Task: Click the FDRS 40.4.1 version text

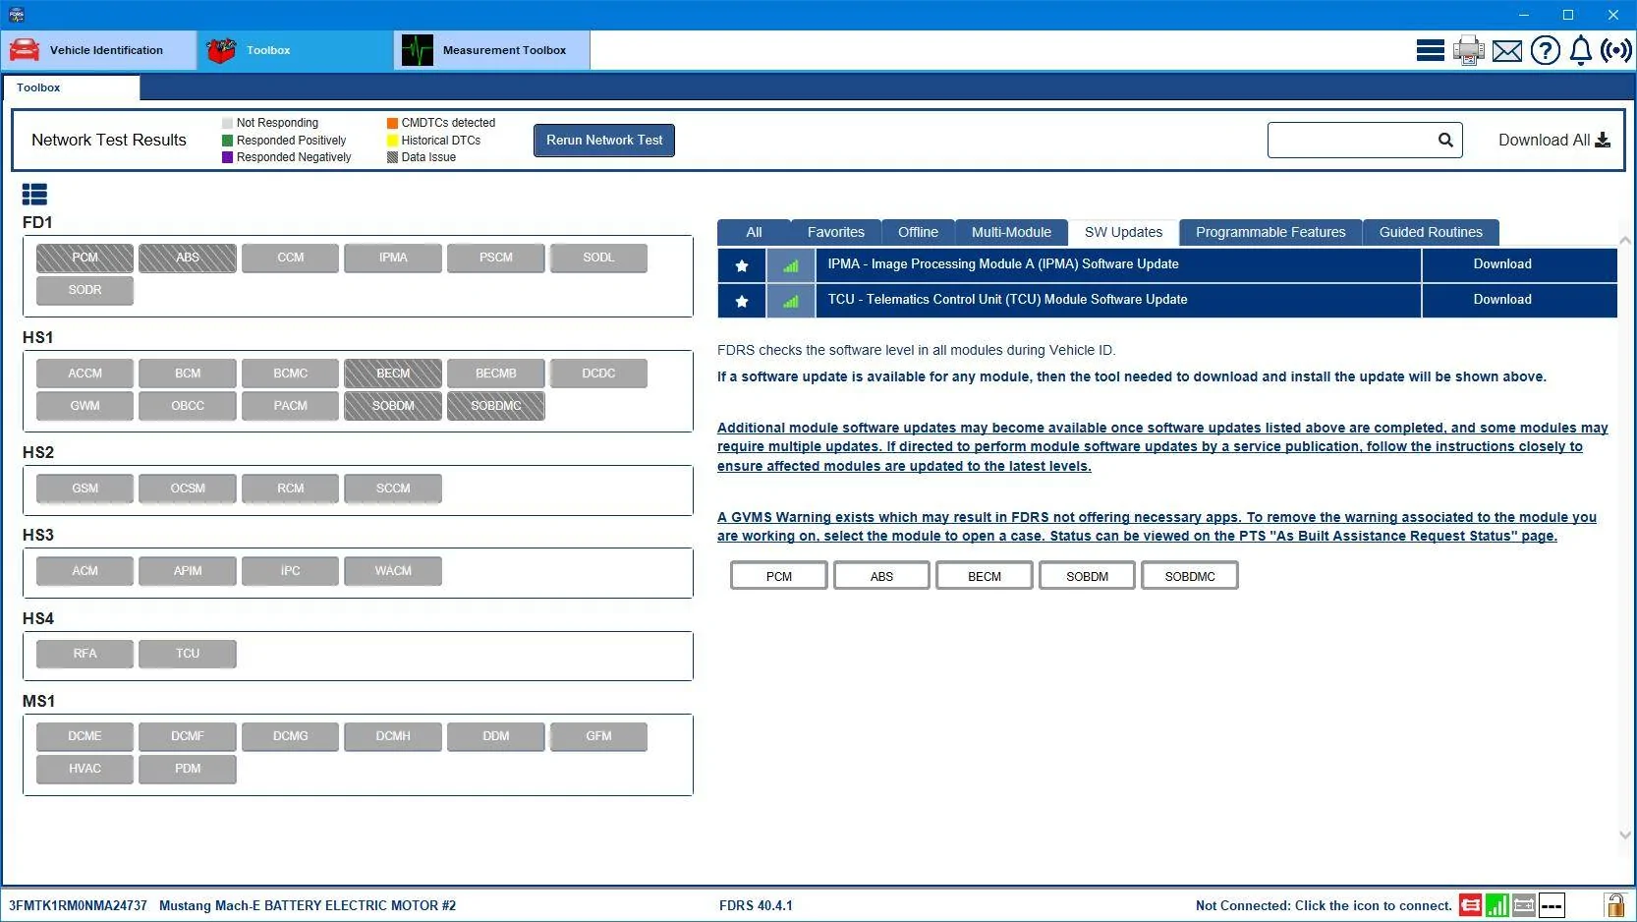Action: tap(756, 905)
